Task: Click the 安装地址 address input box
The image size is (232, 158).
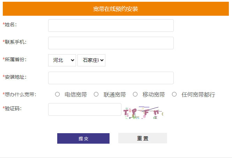Action: pyautogui.click(x=111, y=78)
